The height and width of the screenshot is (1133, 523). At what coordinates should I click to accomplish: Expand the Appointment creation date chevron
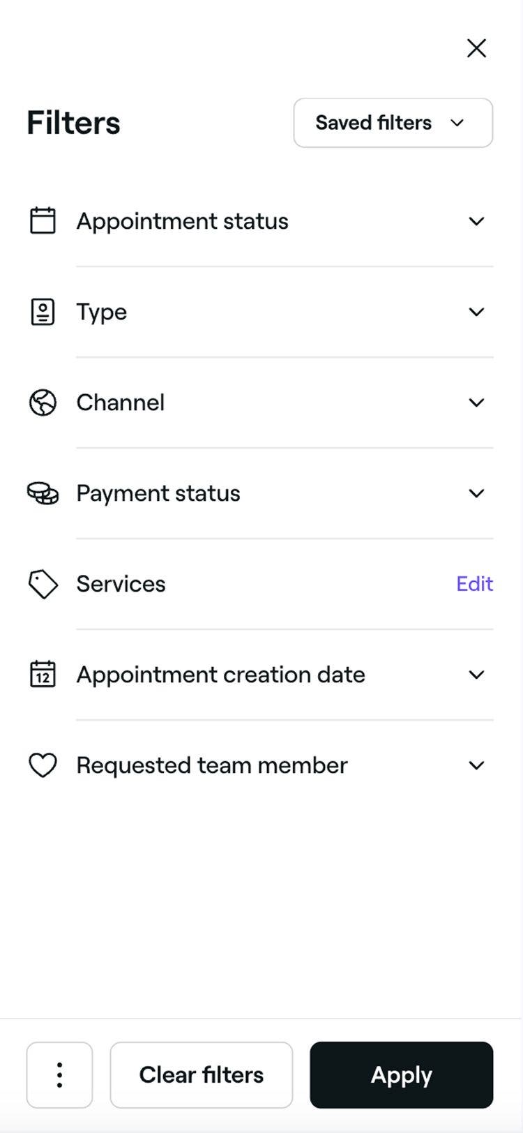476,675
